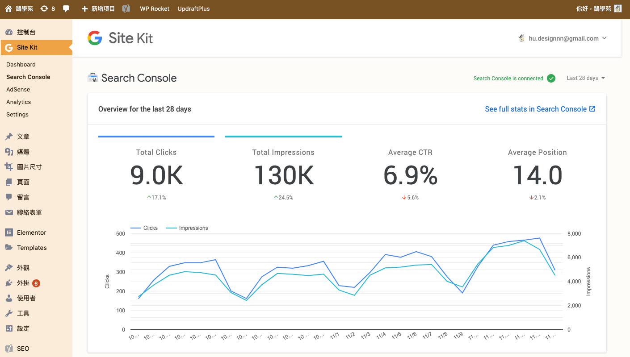
Task: Click the Google G icon beside Site Kit menu
Action: (x=9, y=47)
